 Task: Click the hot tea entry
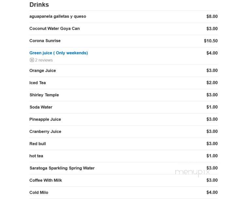click(36, 156)
